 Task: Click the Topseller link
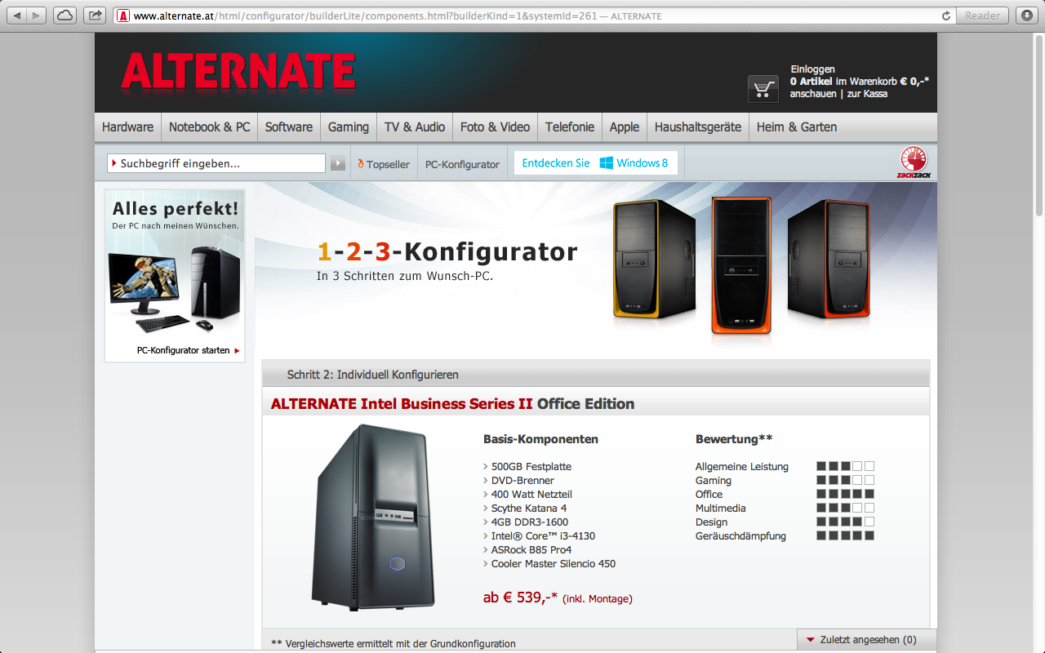click(388, 164)
